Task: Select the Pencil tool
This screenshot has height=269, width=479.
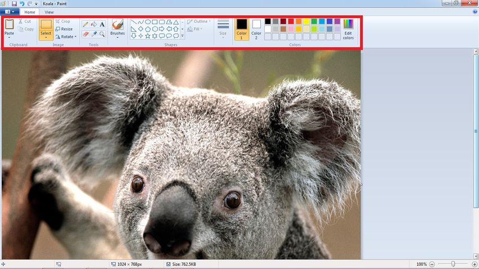Action: [85, 24]
